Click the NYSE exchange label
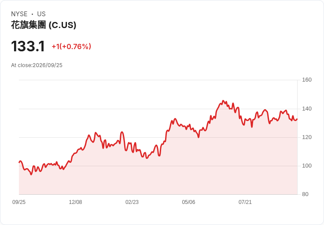This screenshot has height=225, width=324. (x=19, y=14)
